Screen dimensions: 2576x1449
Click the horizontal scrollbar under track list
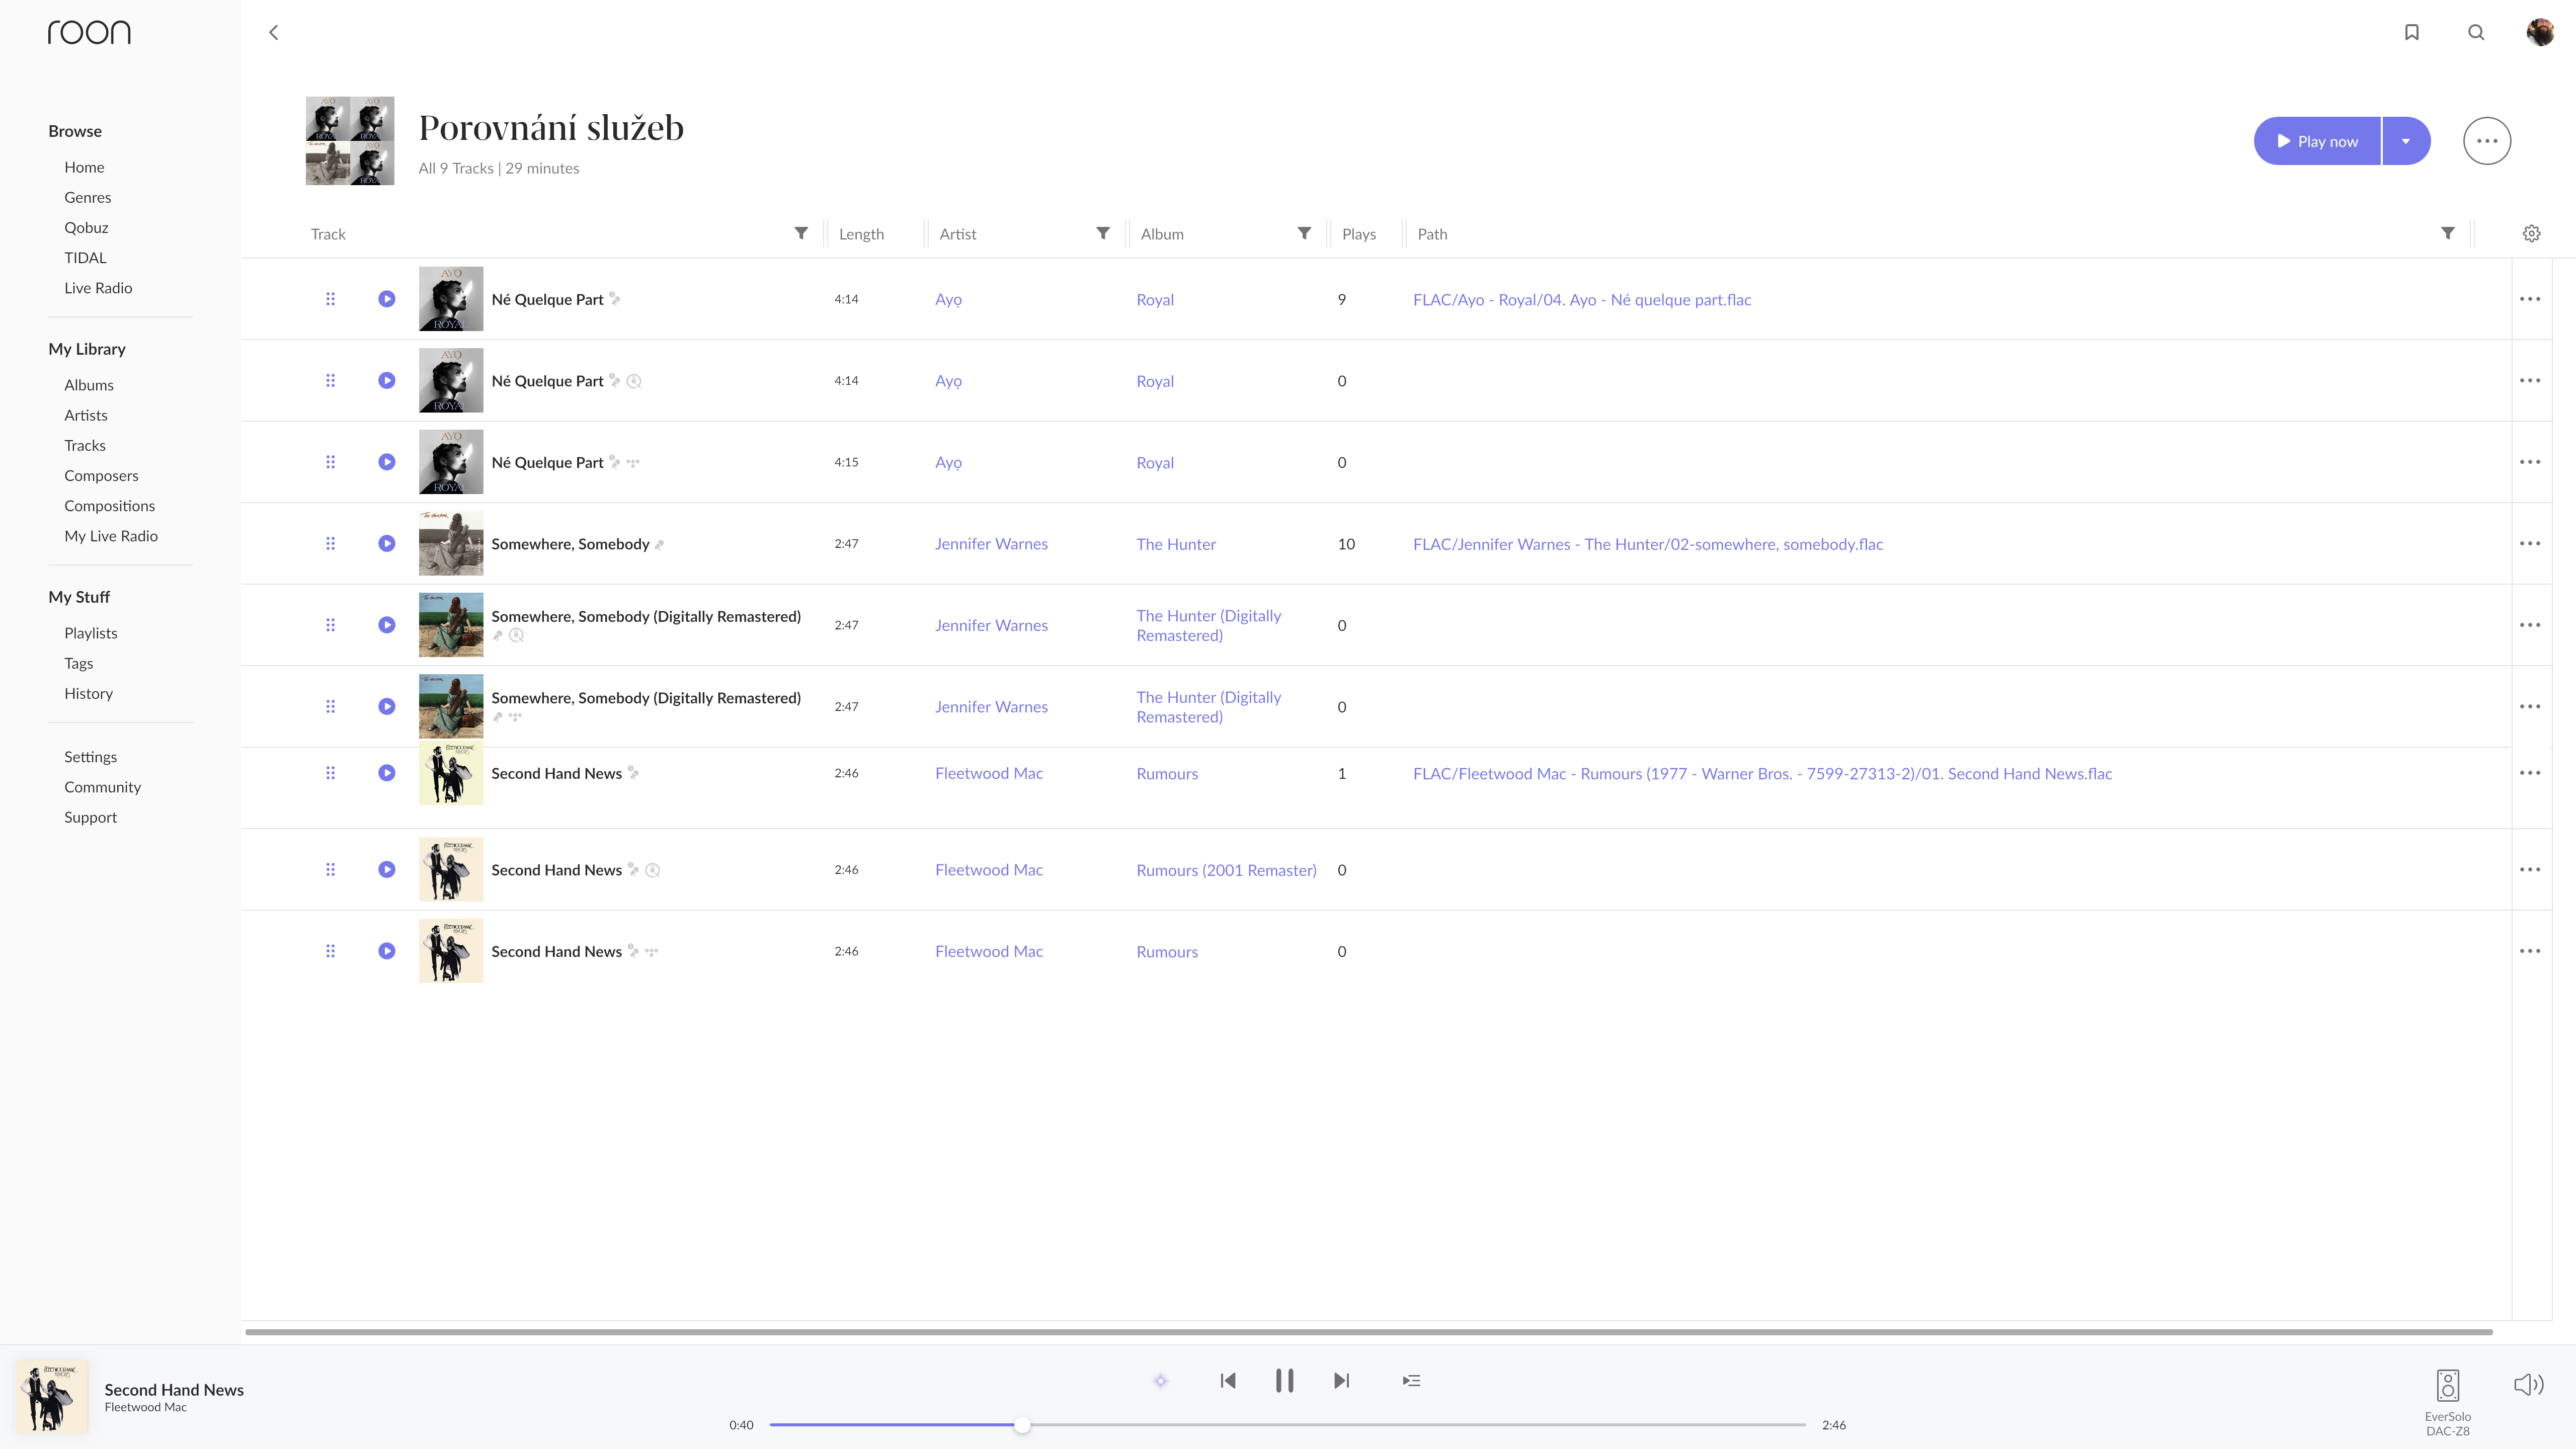coord(1368,1332)
